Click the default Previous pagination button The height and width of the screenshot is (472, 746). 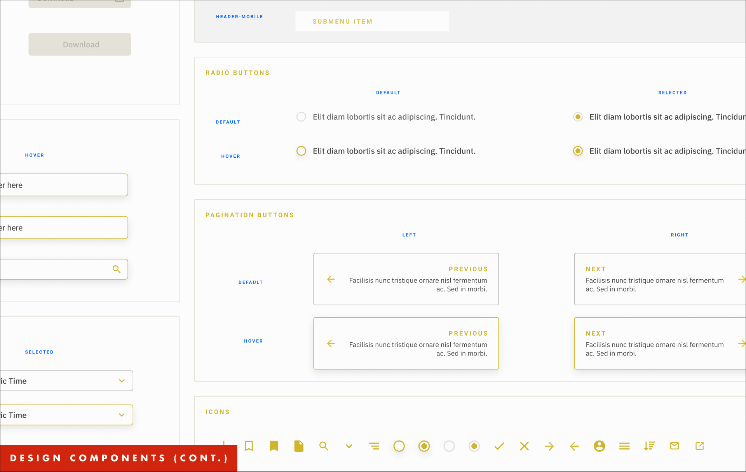406,279
